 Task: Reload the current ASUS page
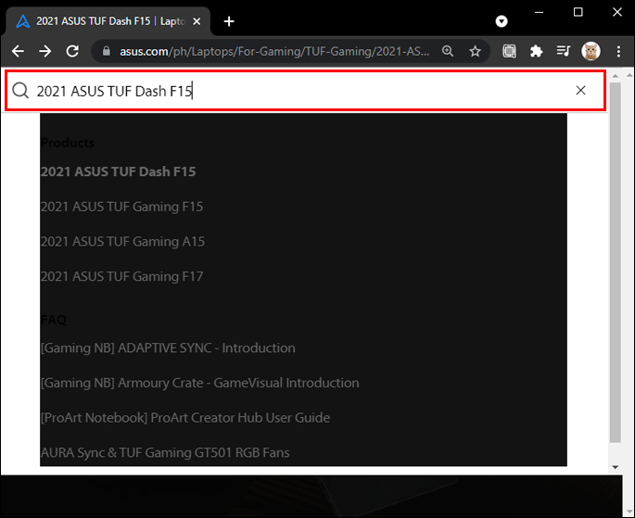[x=72, y=51]
